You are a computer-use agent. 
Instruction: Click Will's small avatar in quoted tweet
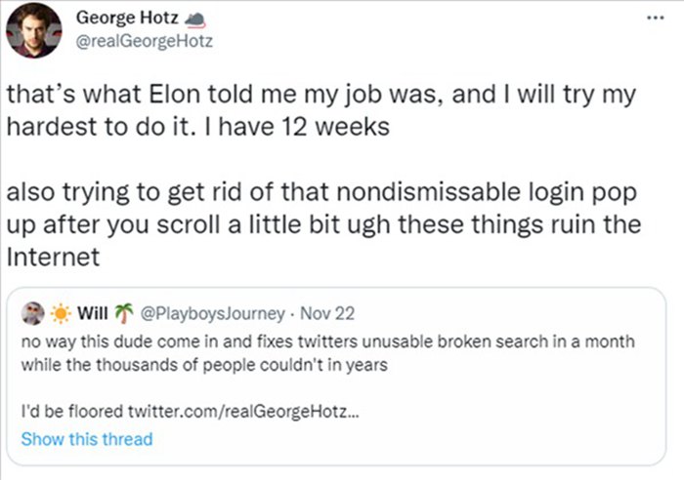(x=31, y=312)
